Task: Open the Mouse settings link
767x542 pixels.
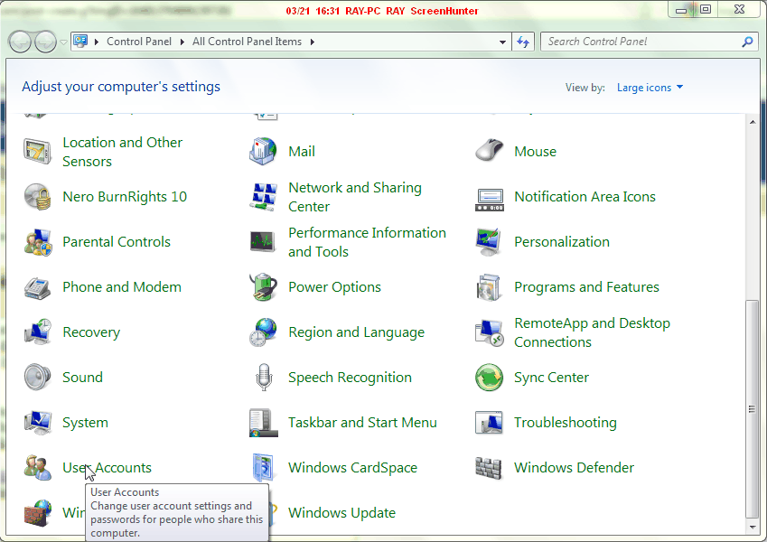Action: click(535, 152)
